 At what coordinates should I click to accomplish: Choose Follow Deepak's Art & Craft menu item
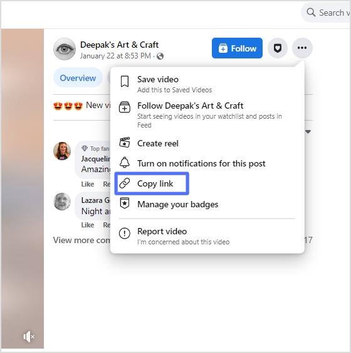[x=207, y=115]
